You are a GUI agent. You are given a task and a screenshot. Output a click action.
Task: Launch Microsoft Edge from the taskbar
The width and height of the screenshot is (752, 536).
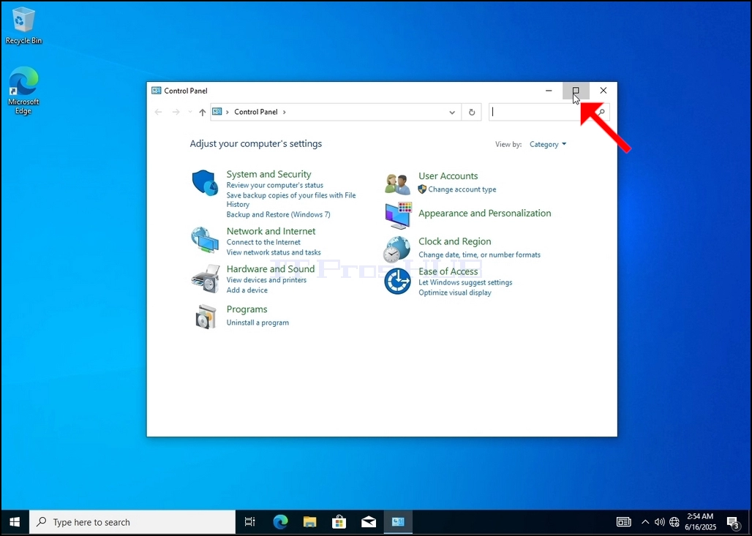(x=281, y=522)
